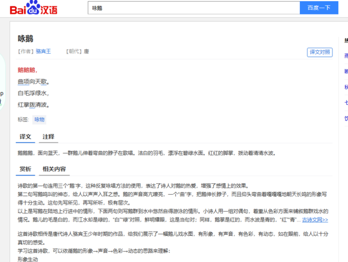348x262 pixels.
Task: Select the 赏析 tab
Action: [25, 169]
